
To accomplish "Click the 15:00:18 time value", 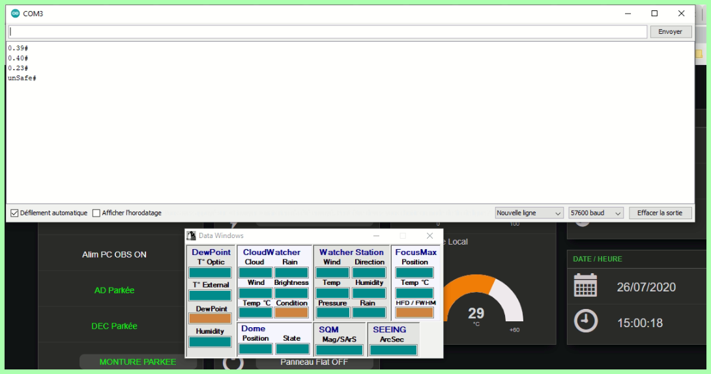I will pyautogui.click(x=640, y=323).
